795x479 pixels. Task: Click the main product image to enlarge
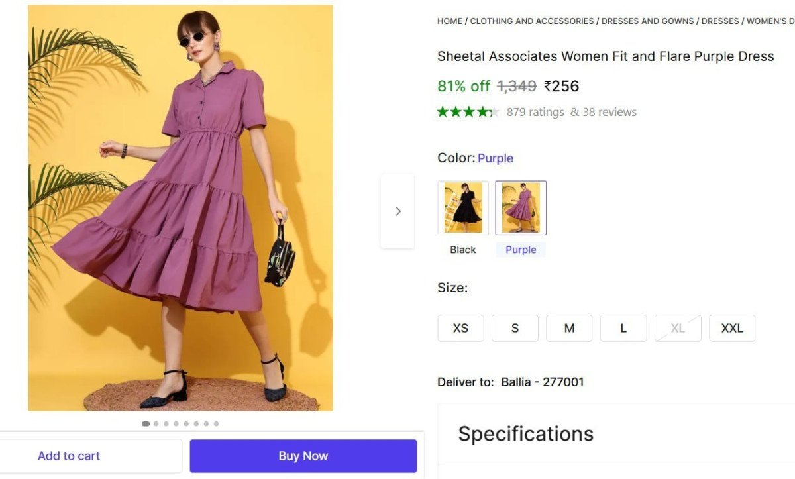click(180, 208)
